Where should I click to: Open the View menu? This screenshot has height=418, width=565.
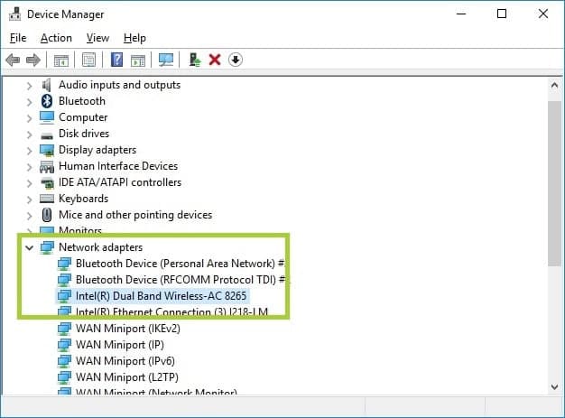97,38
